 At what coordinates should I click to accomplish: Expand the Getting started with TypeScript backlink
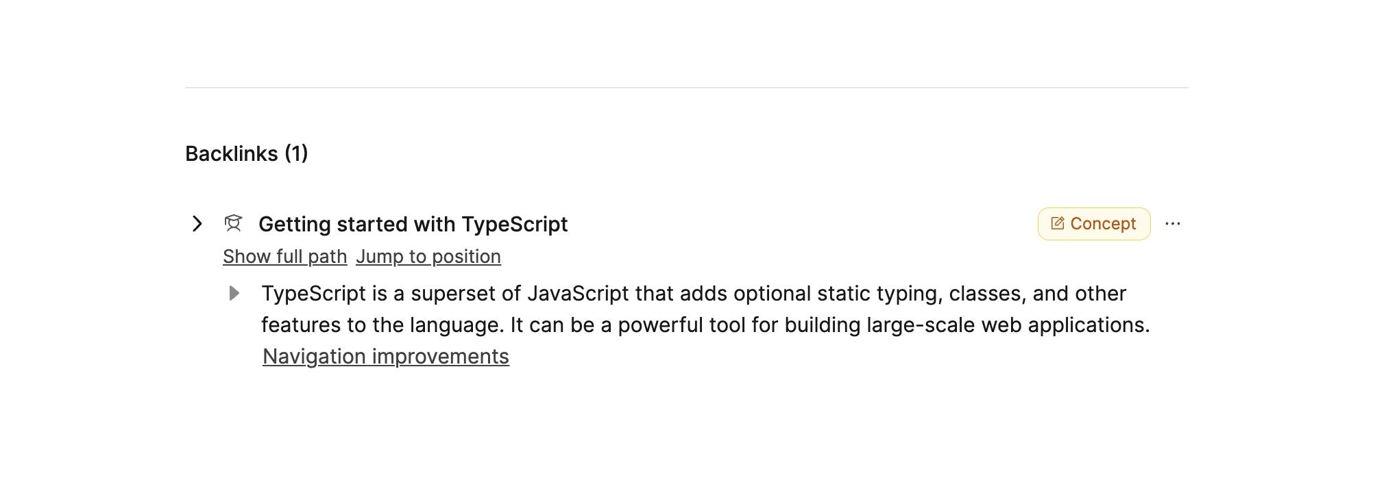(197, 224)
